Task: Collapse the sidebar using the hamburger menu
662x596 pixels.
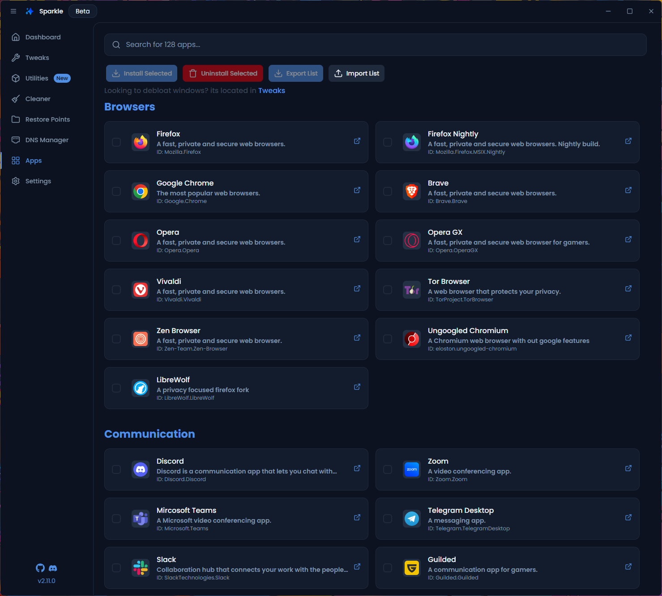Action: (13, 11)
